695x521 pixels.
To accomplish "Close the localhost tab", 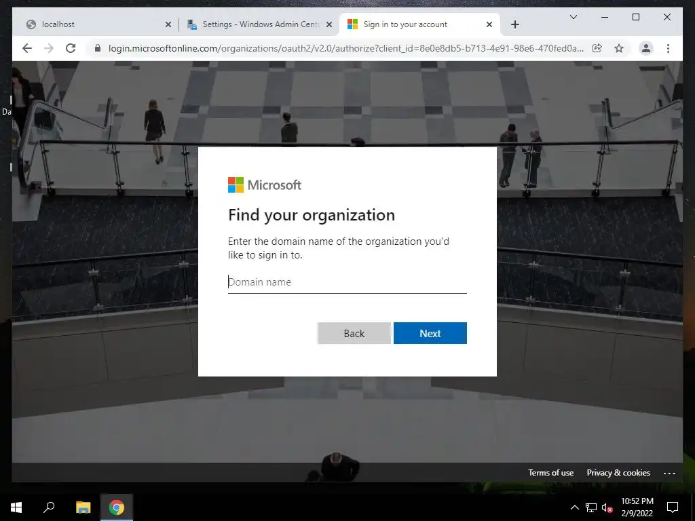I will click(x=168, y=24).
